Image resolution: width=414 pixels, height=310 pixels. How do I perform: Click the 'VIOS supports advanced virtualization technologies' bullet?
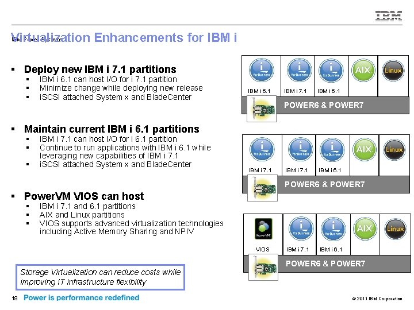pos(132,227)
